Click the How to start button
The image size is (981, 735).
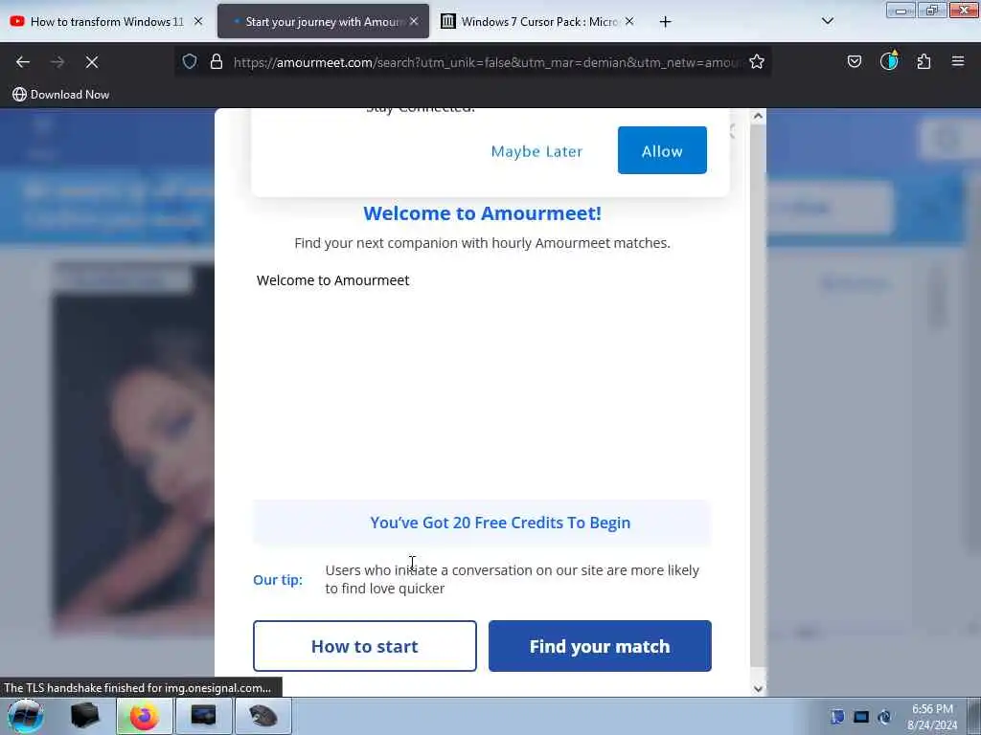(365, 646)
